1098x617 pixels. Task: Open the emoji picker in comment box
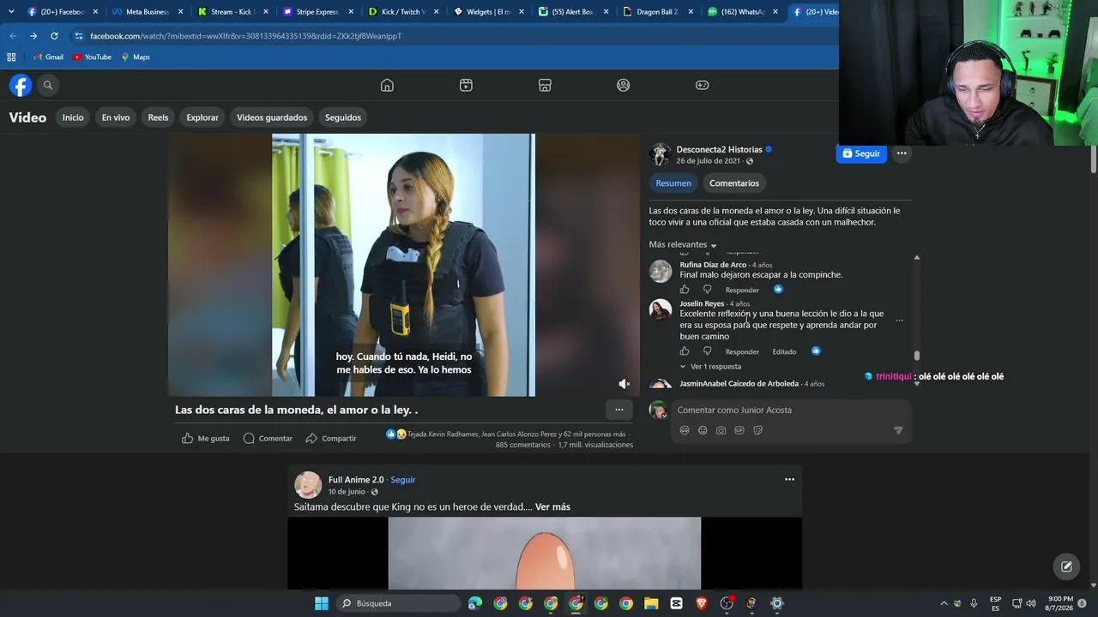pos(703,430)
